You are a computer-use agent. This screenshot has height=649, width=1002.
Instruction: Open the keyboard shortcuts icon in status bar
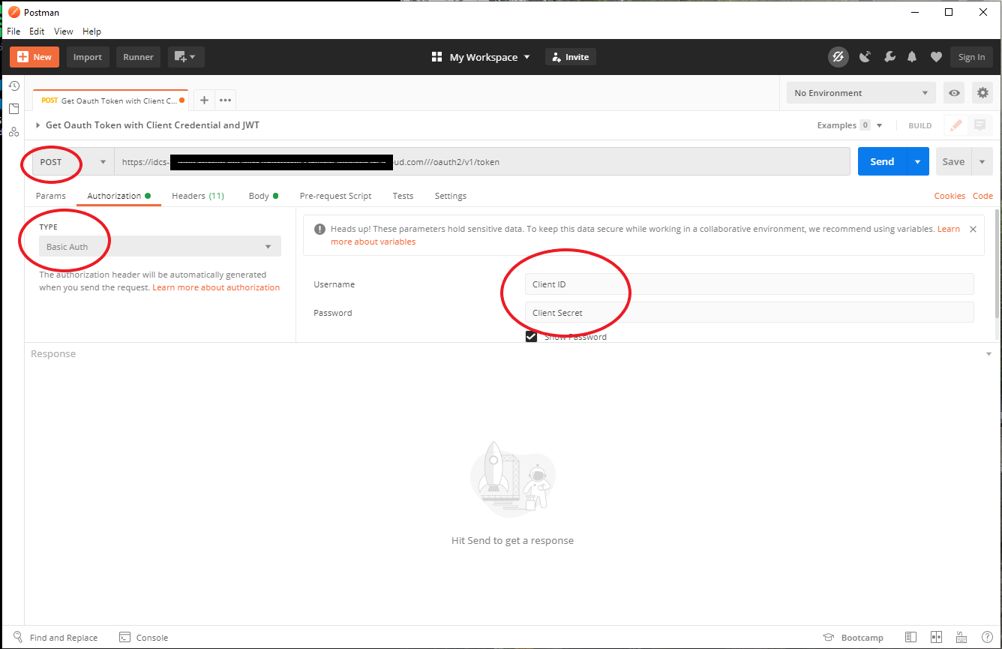point(961,638)
